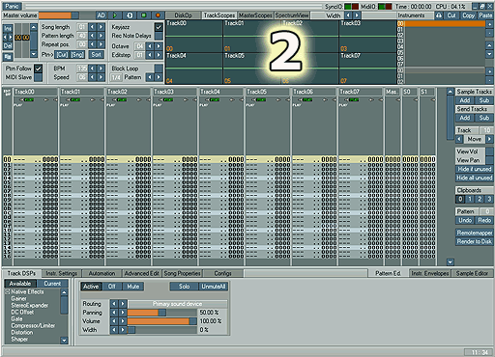This screenshot has height=357, width=495.
Task: Widen the scopes with the Width right arrow
Action: (357, 15)
